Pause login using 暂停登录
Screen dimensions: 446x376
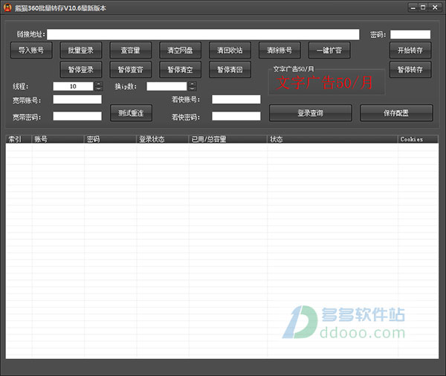click(81, 70)
